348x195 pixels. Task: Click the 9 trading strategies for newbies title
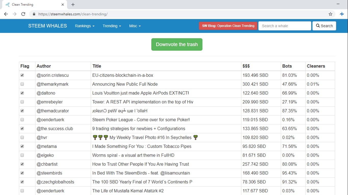click(x=139, y=128)
